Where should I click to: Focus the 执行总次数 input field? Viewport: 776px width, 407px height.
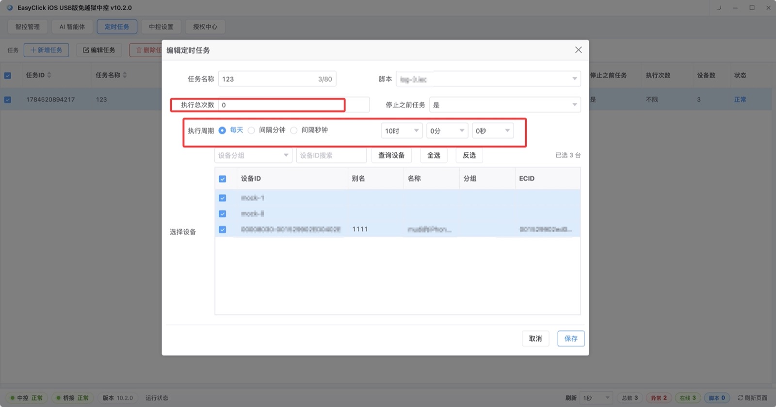point(294,105)
